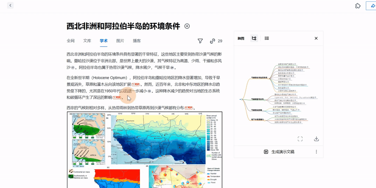Switch to outline list view
376x188 pixels.
267,38
